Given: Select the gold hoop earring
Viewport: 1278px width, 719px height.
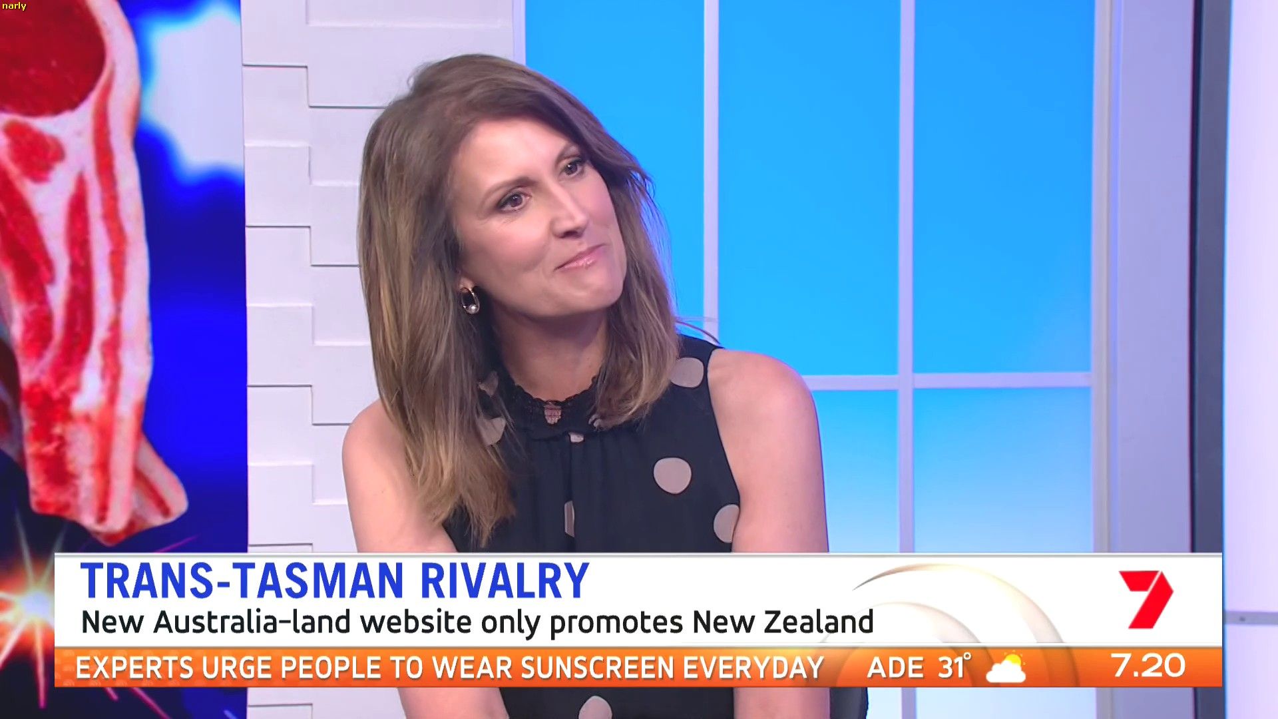Looking at the screenshot, I should pyautogui.click(x=469, y=300).
